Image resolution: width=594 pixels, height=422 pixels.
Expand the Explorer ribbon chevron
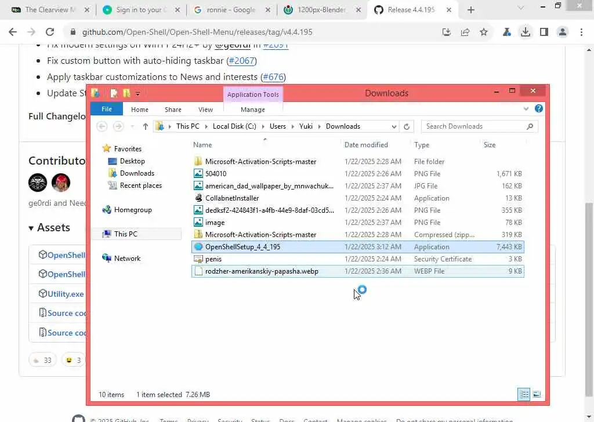526,109
